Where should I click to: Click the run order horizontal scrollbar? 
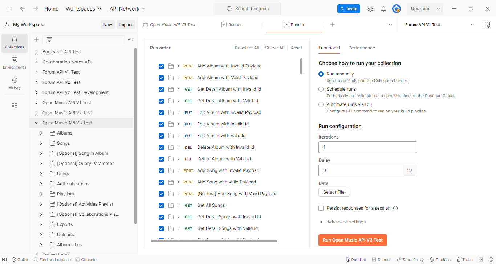pyautogui.click(x=214, y=241)
